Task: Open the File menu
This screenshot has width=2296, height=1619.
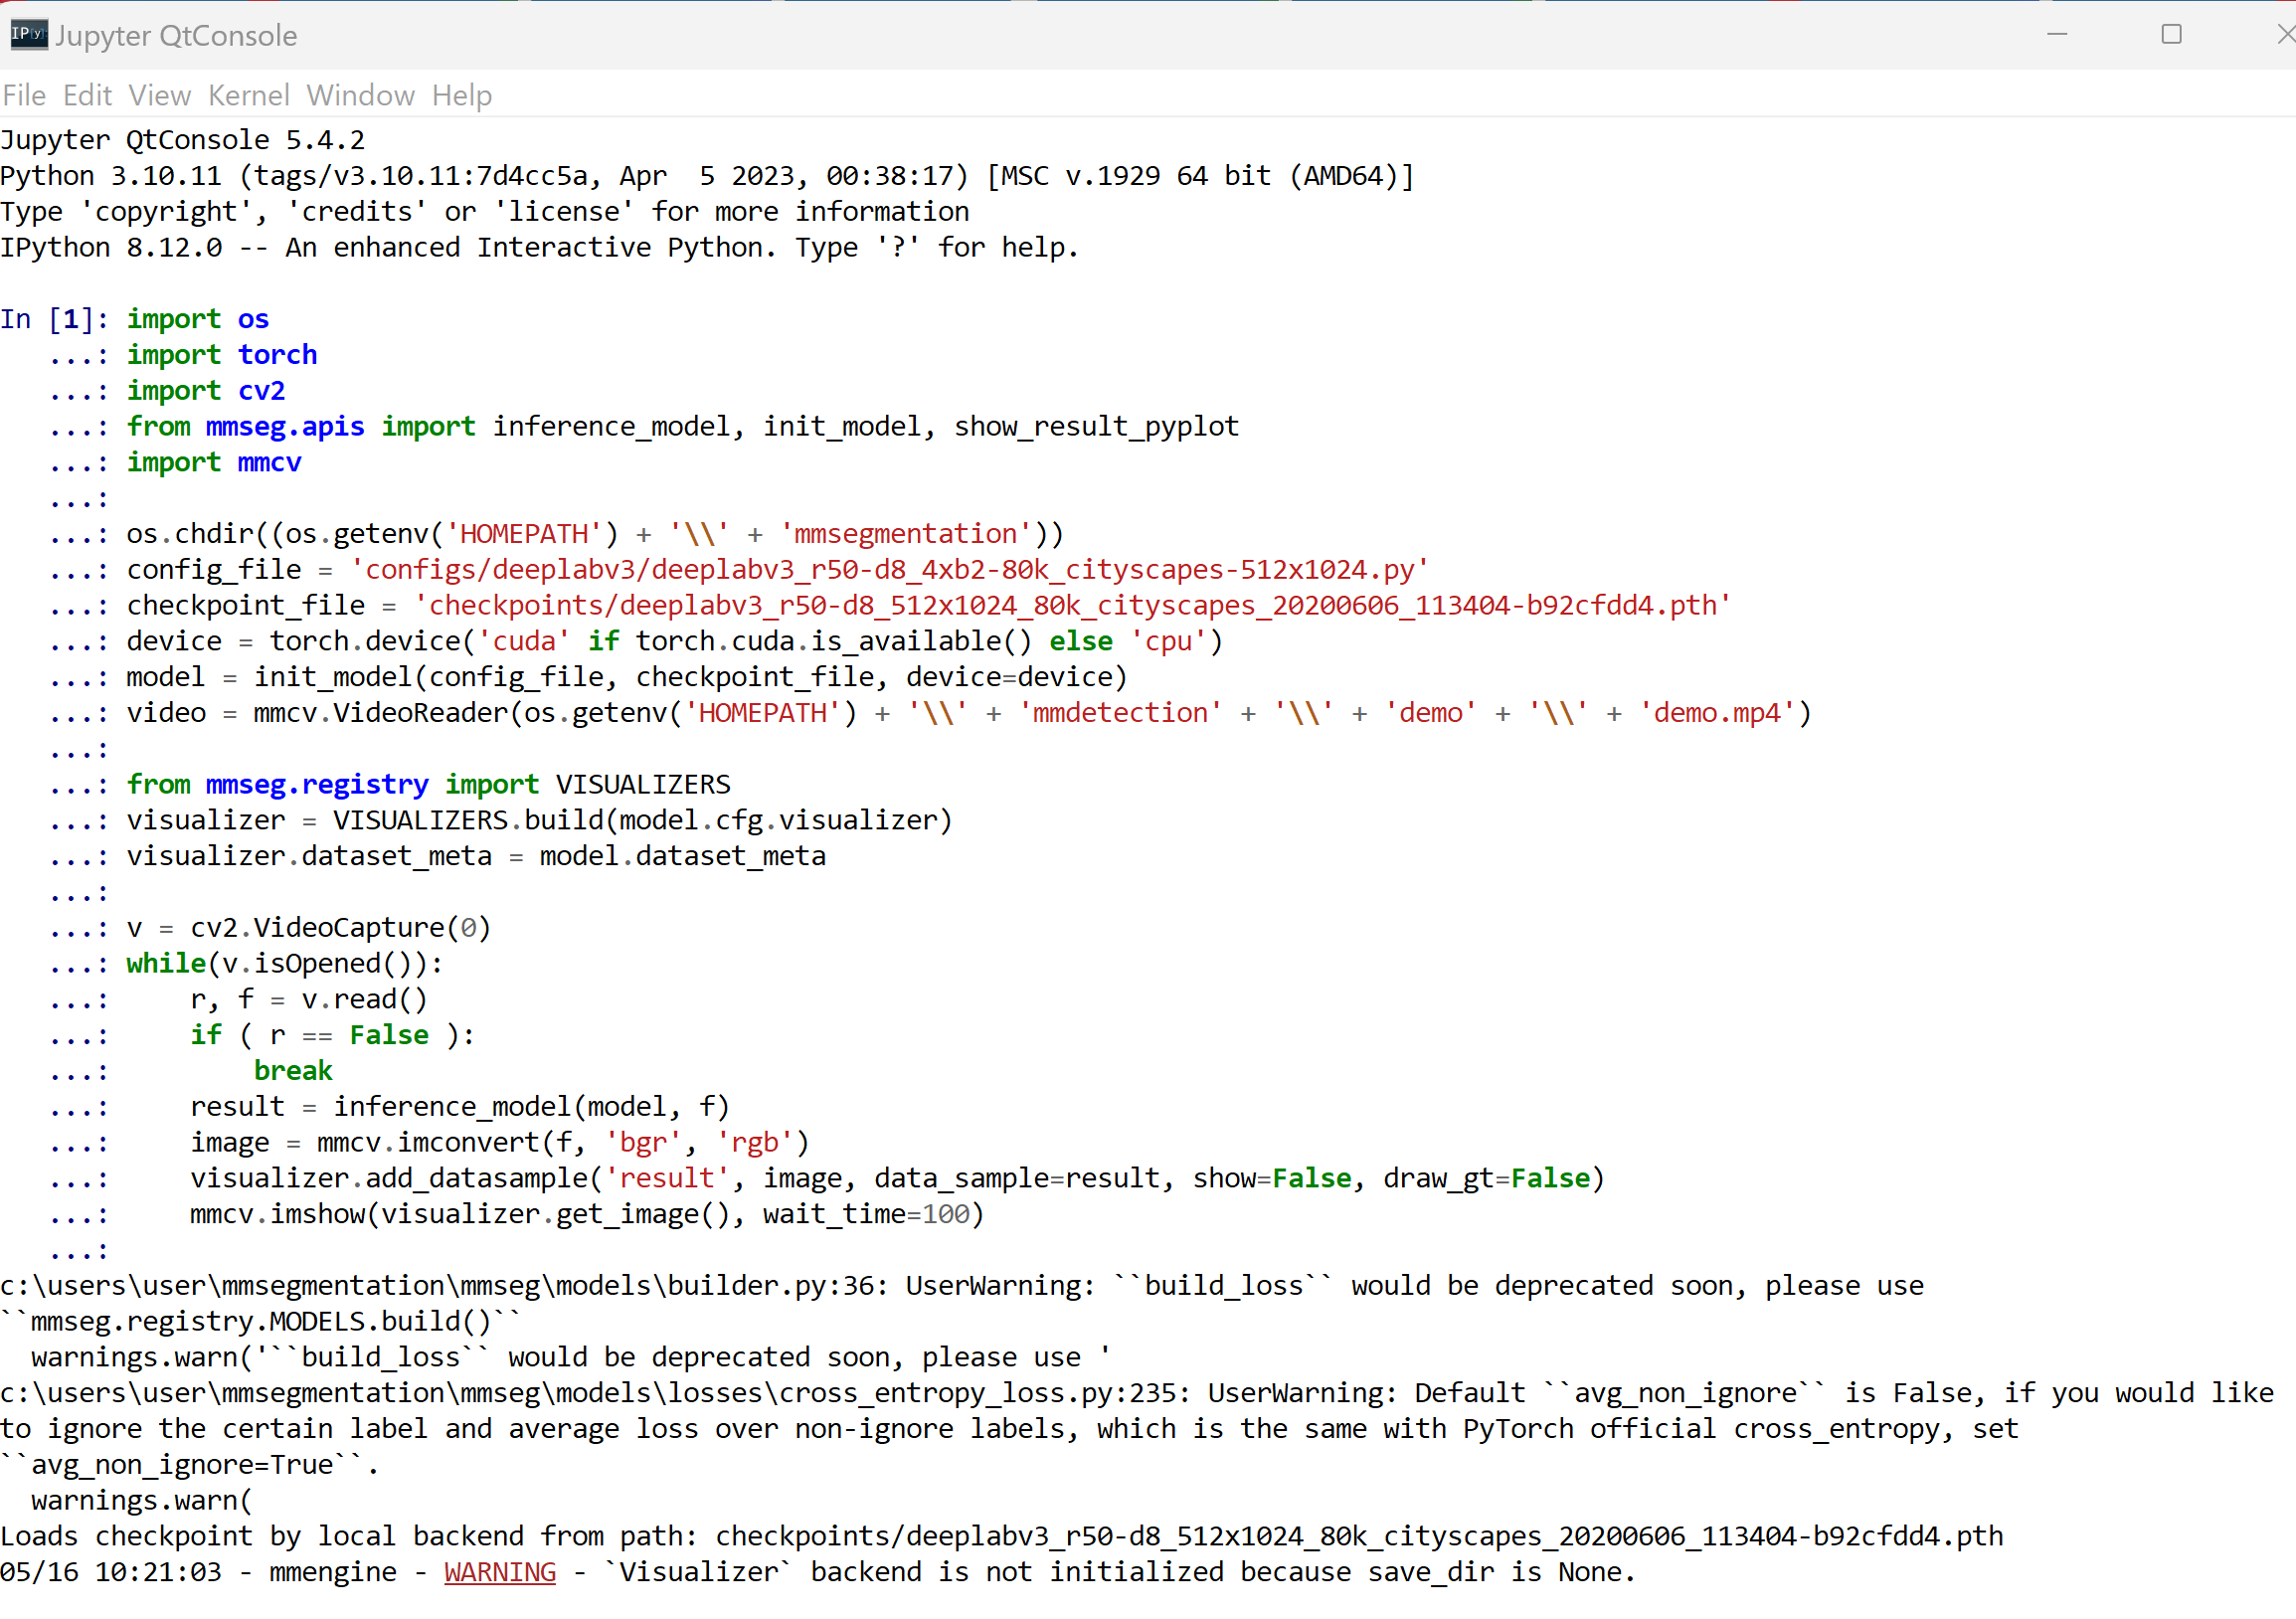Action: (24, 95)
